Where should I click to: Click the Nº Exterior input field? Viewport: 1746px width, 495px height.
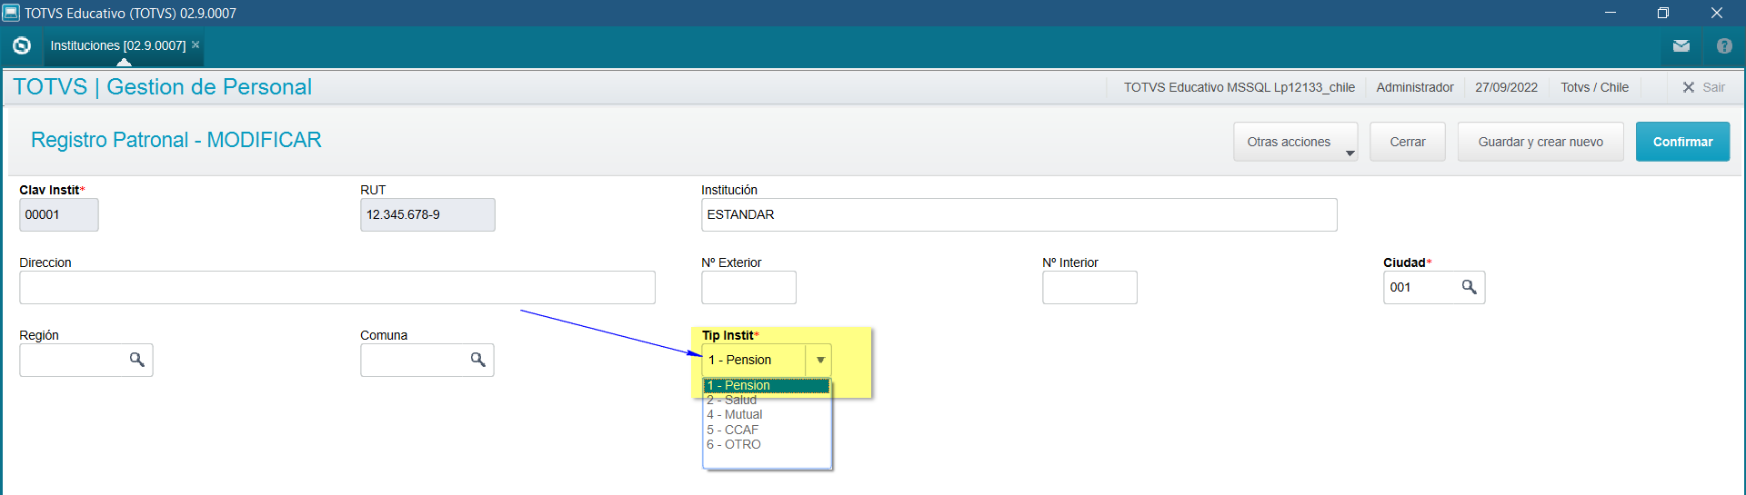(x=748, y=287)
